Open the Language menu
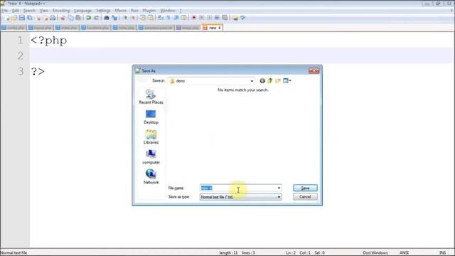 [x=82, y=11]
